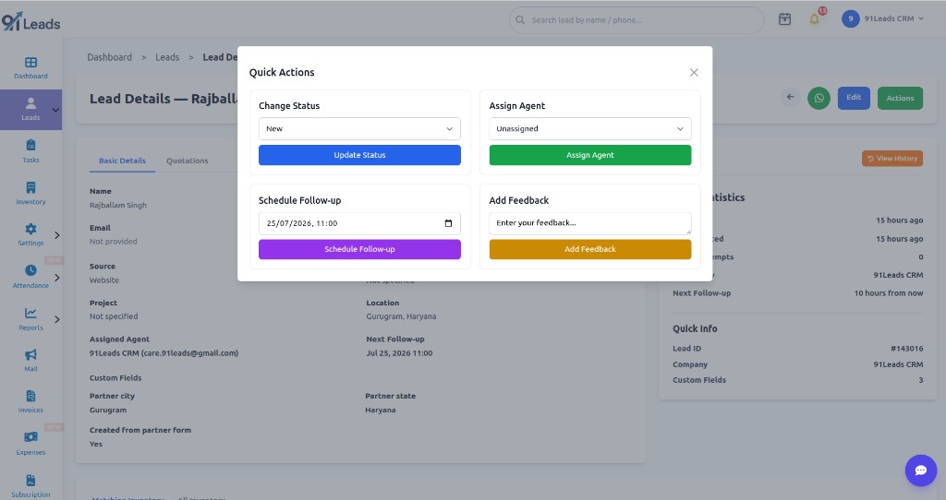The height and width of the screenshot is (500, 946).
Task: Open the Subscription sidebar icon
Action: point(30,480)
